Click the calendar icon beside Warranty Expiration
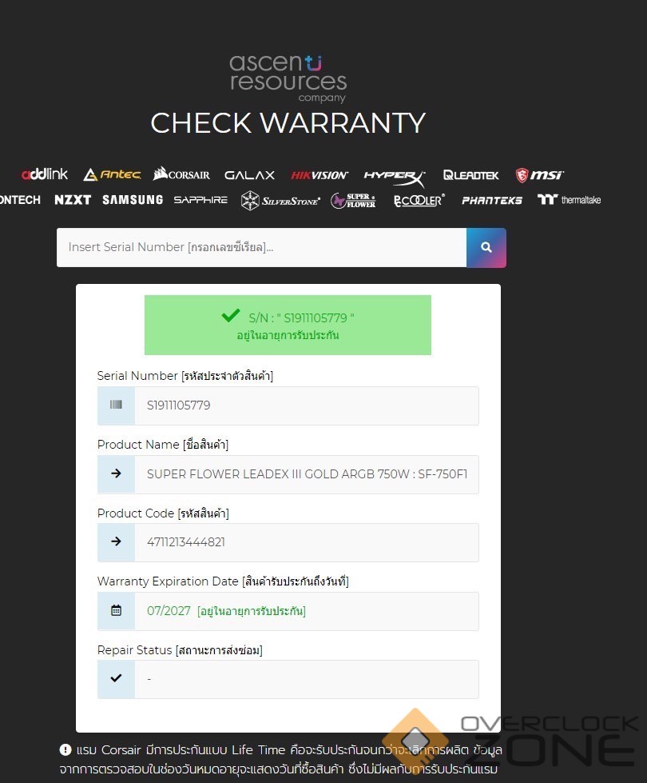Screen dimensions: 647x783 coord(117,610)
